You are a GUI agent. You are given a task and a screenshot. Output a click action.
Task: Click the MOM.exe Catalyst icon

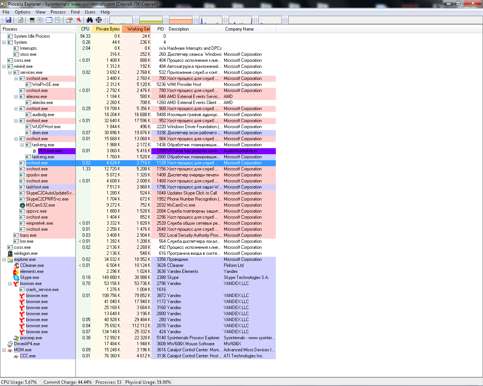click(10, 350)
